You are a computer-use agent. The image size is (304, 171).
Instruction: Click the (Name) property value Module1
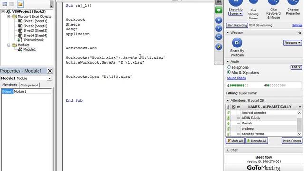point(32,91)
